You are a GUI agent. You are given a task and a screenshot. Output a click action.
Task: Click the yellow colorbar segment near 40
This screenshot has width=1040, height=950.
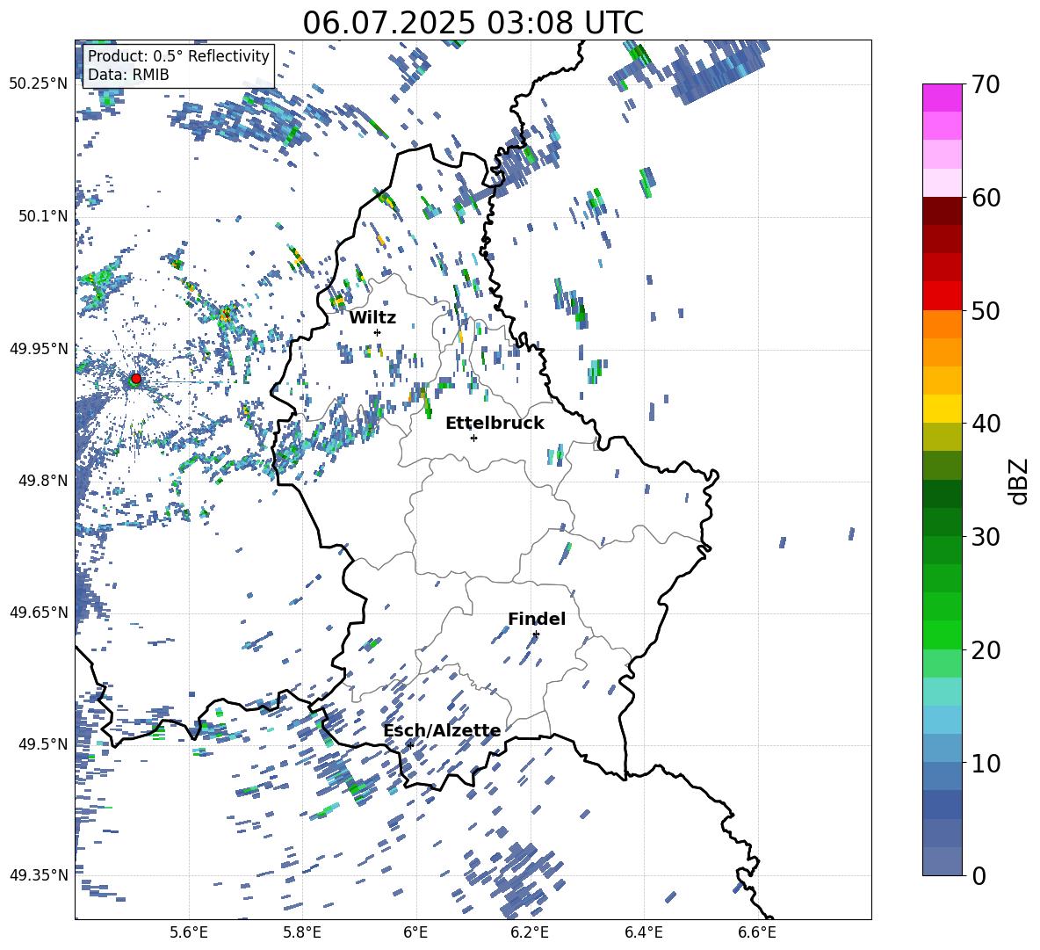point(942,409)
